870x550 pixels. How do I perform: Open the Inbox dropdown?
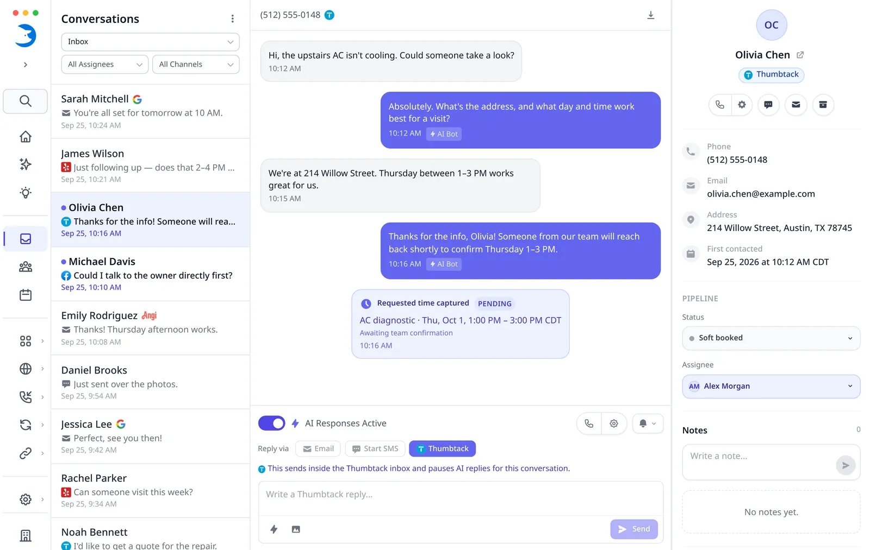150,42
